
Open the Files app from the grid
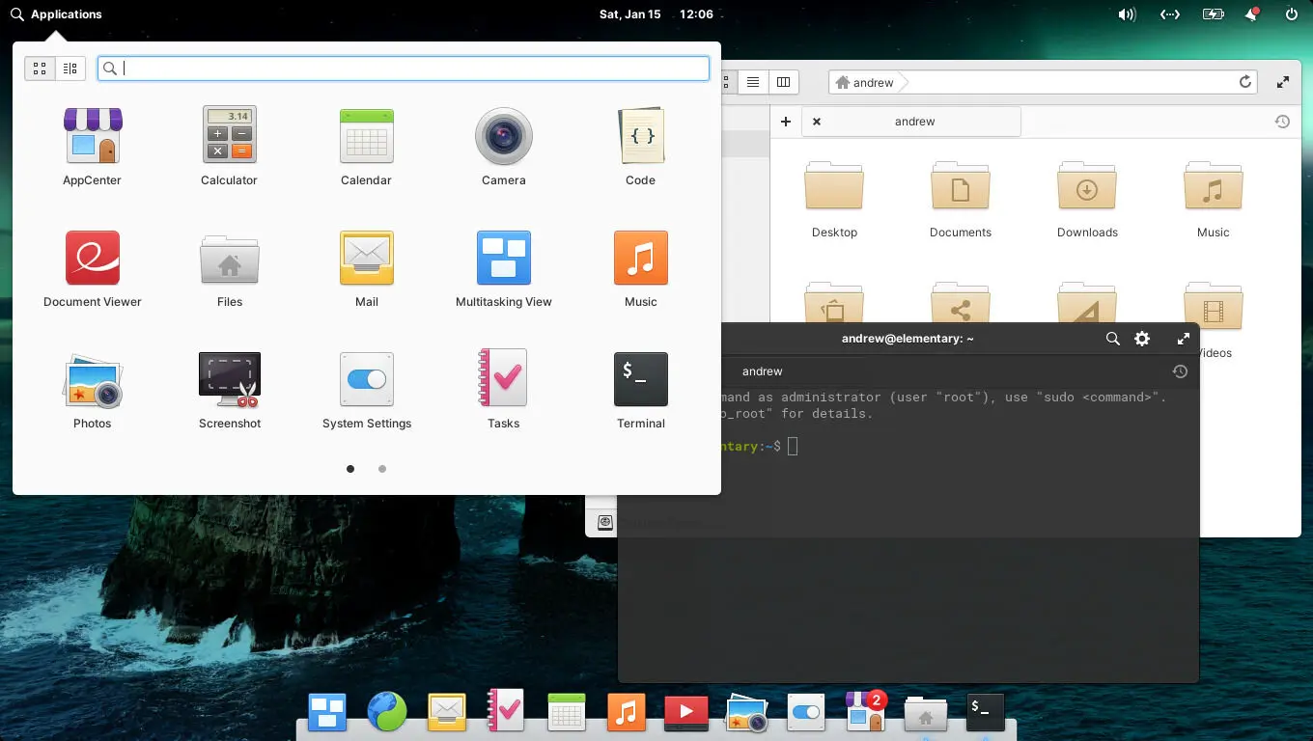pos(229,268)
